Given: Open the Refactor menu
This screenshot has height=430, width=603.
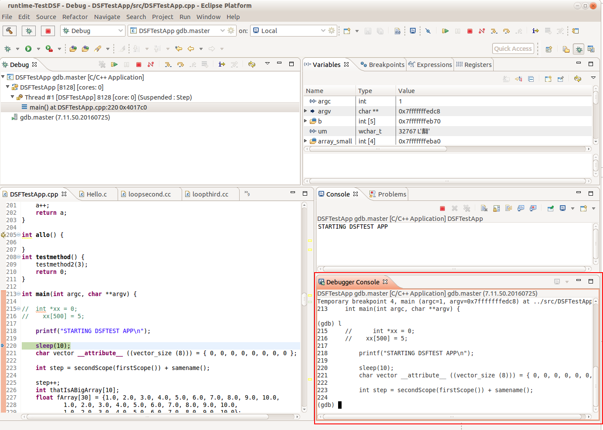Looking at the screenshot, I should point(75,17).
